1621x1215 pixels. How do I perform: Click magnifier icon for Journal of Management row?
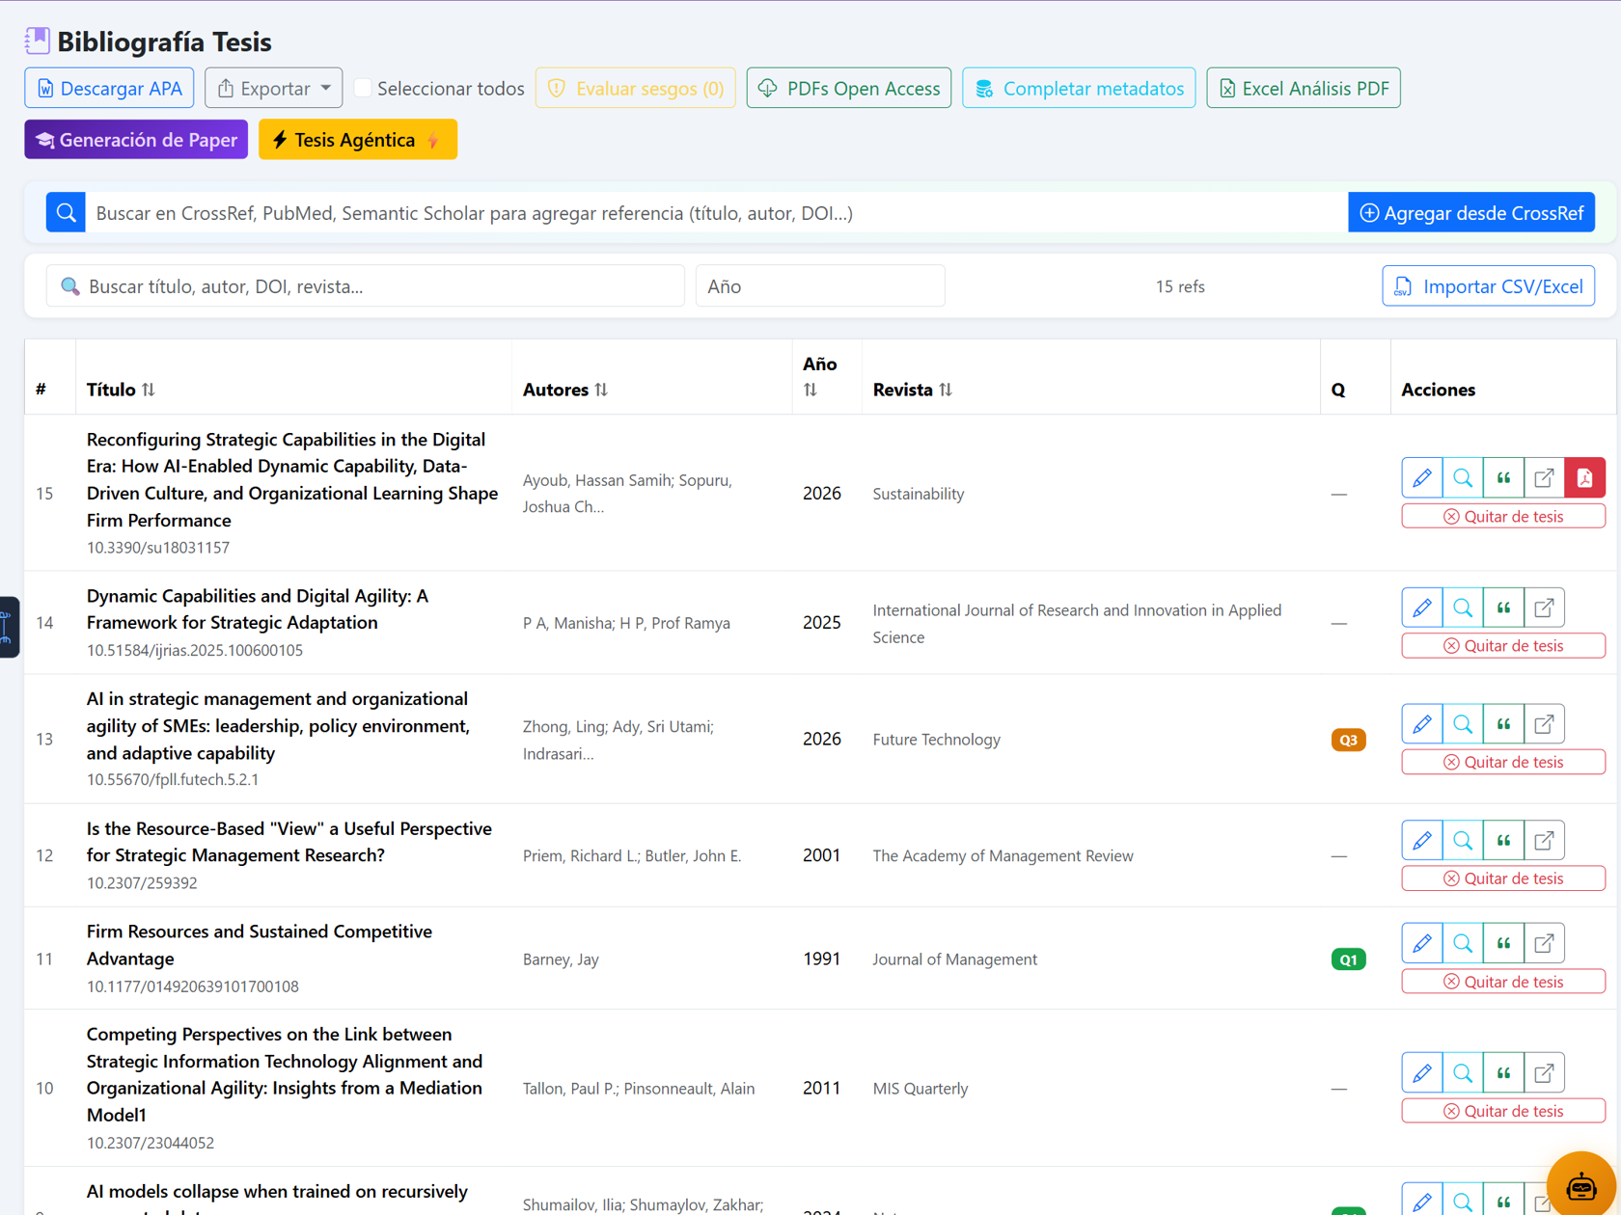point(1463,943)
